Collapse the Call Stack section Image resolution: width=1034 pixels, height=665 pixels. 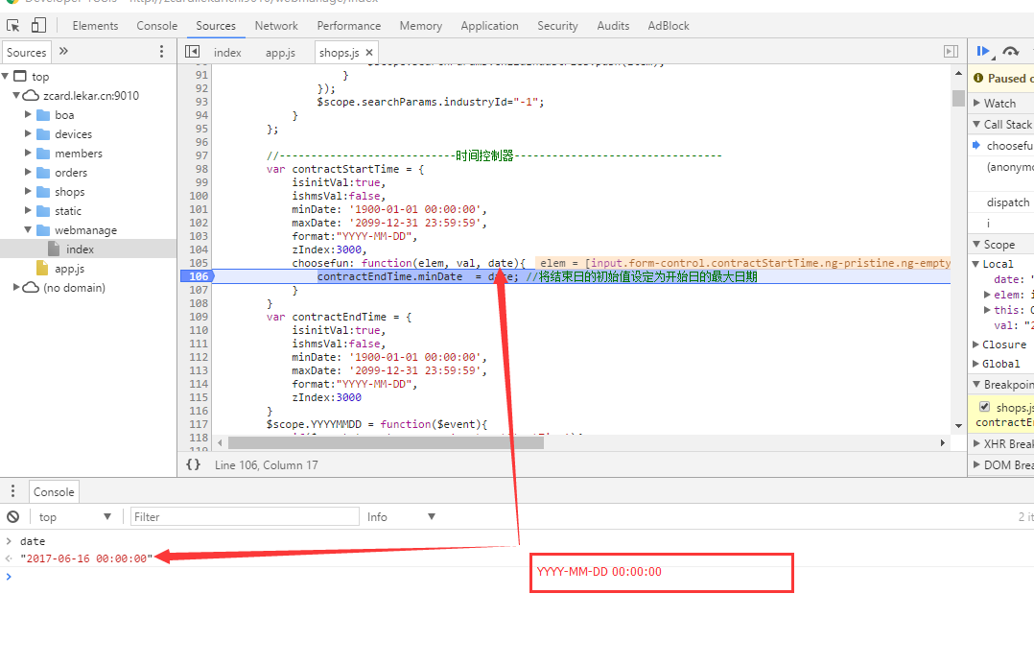(x=976, y=124)
